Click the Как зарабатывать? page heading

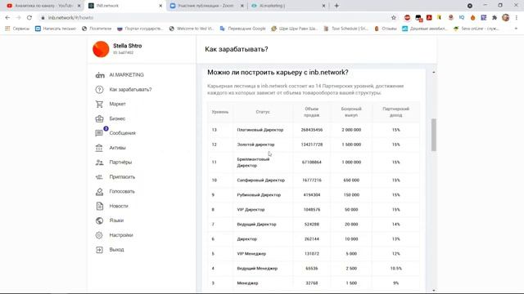237,49
